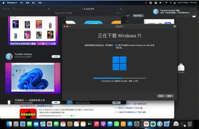Viewport: 199px width, 129px height.
Task: Open Messages app in the Dock
Action: 30,124
